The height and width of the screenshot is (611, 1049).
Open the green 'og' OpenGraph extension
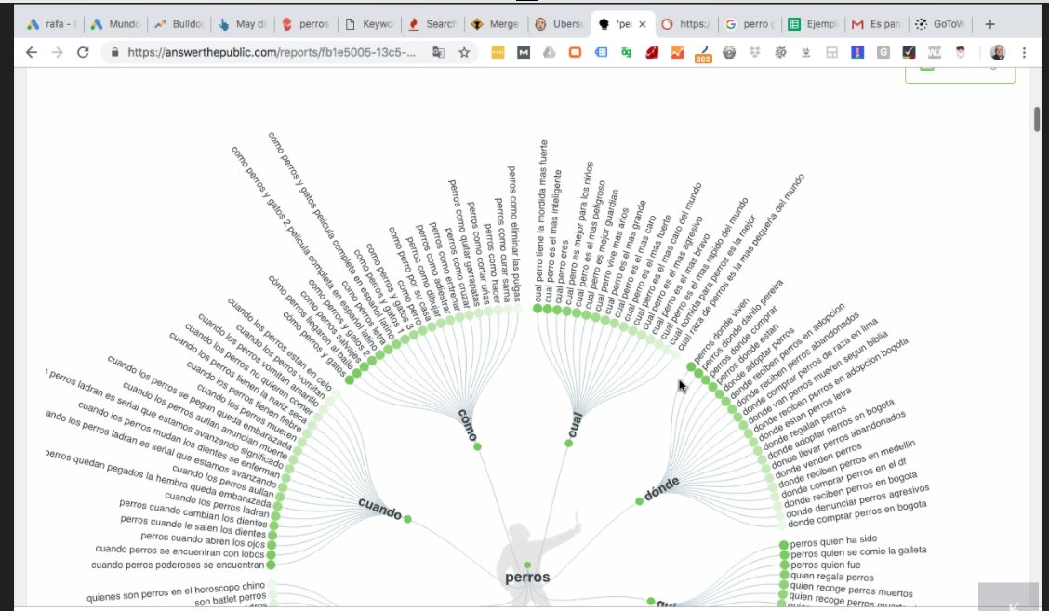click(x=628, y=54)
